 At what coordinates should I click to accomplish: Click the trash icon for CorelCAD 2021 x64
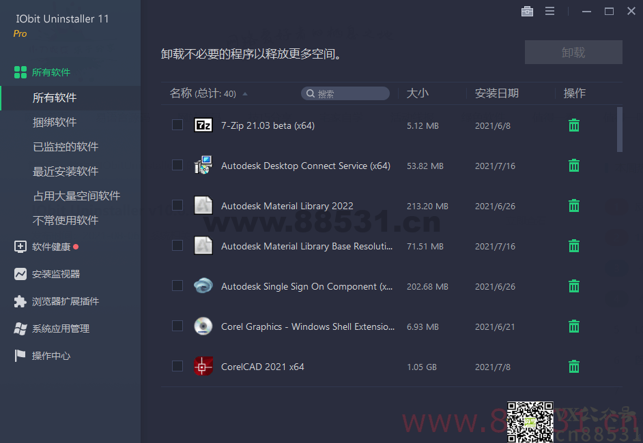click(573, 367)
